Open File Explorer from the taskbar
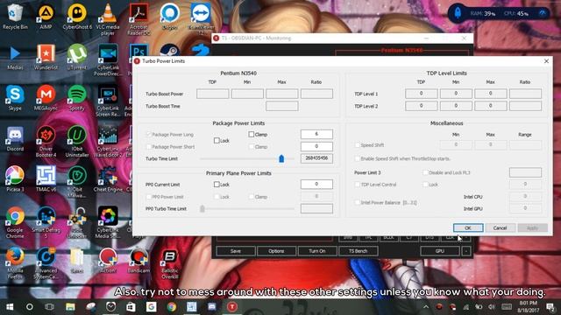561x315 pixels. (x=70, y=307)
